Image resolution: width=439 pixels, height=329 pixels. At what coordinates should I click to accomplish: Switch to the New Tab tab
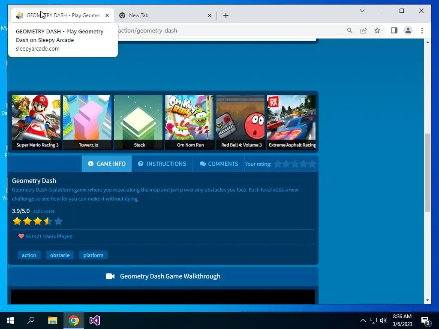(x=165, y=15)
